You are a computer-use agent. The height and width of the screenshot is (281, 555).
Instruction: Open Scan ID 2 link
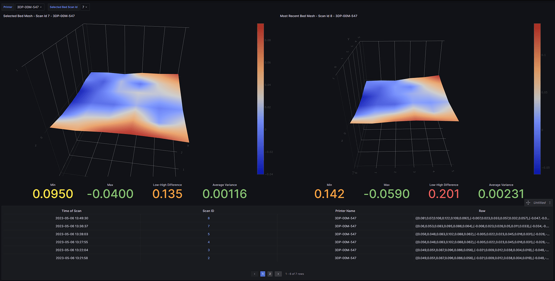coord(208,258)
